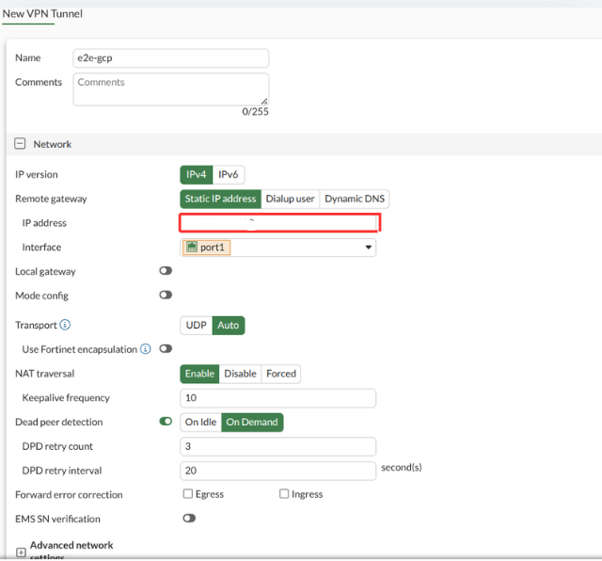
Task: Click the DPD retry count field
Action: tap(278, 446)
